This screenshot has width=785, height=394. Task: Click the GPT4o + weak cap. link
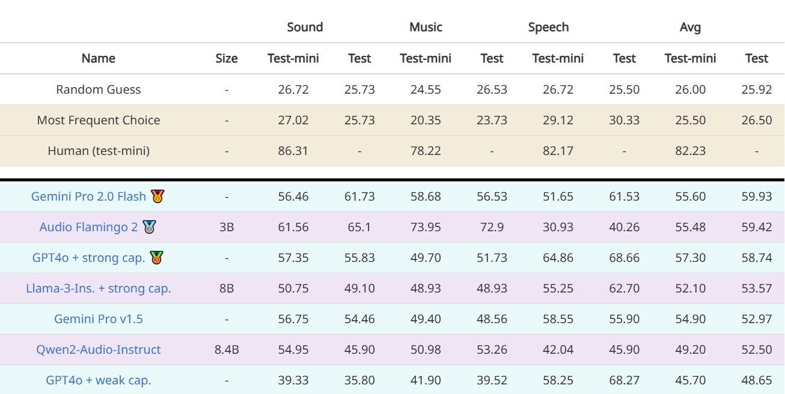pos(99,380)
